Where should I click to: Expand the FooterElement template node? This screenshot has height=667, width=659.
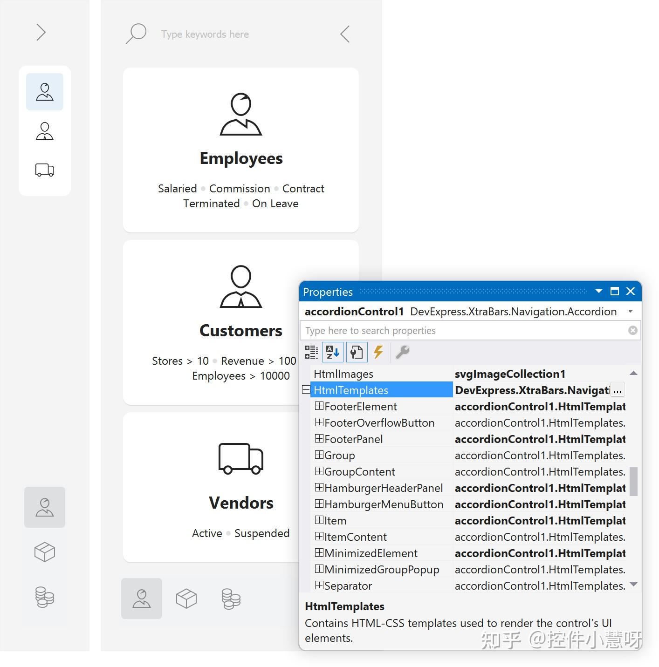319,406
